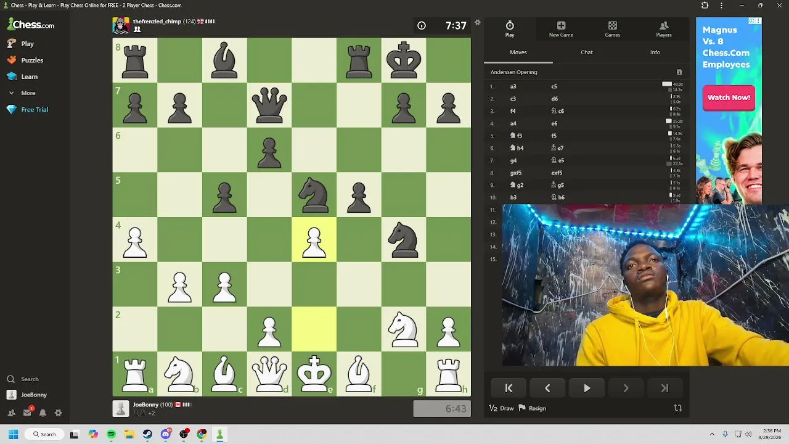Resign the game
The image size is (789, 444).
(533, 408)
